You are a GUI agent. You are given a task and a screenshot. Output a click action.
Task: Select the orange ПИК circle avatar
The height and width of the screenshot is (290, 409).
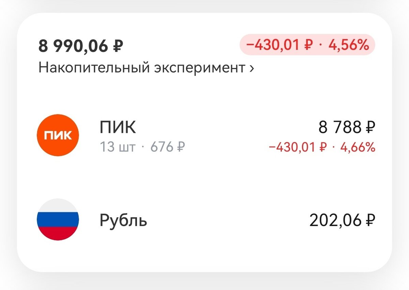coord(58,135)
